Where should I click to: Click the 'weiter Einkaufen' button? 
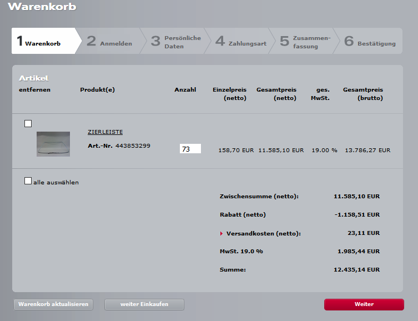[144, 304]
